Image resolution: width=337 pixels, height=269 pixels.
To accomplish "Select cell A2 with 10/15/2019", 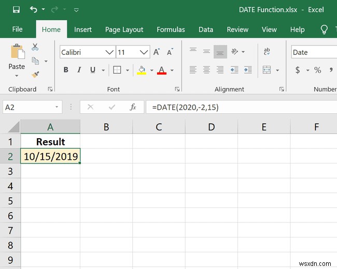I will tap(50, 156).
